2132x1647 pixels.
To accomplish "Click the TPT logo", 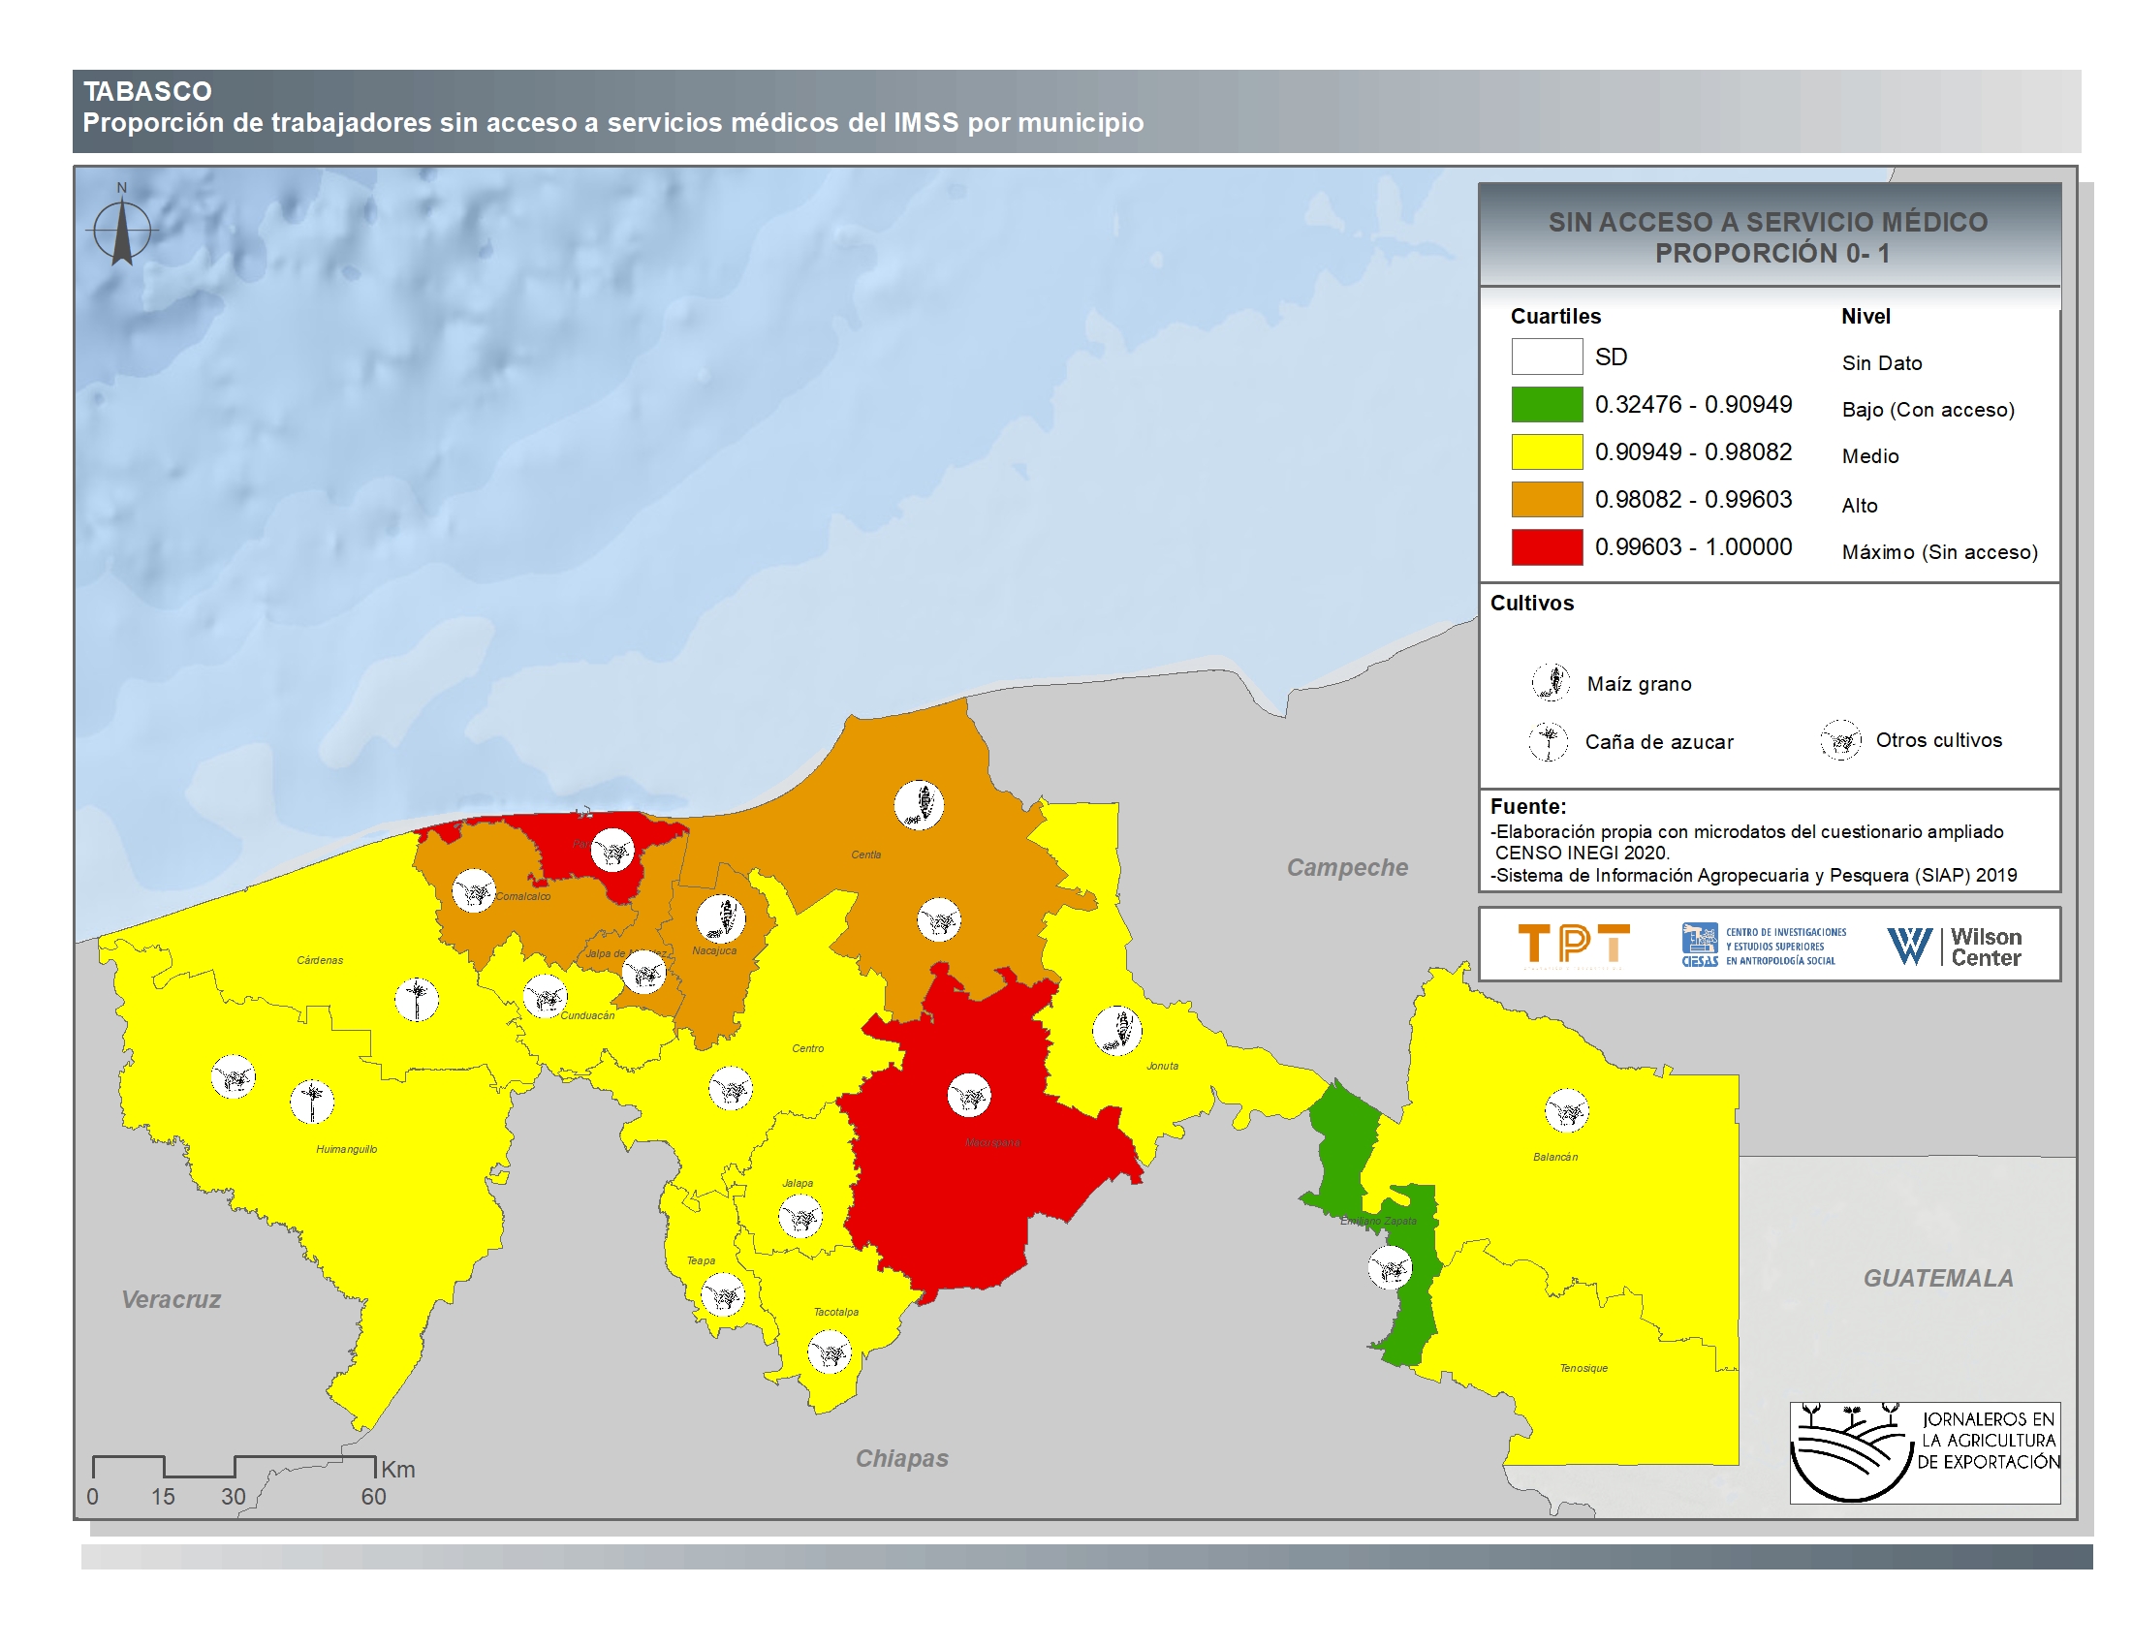I will point(1574,945).
